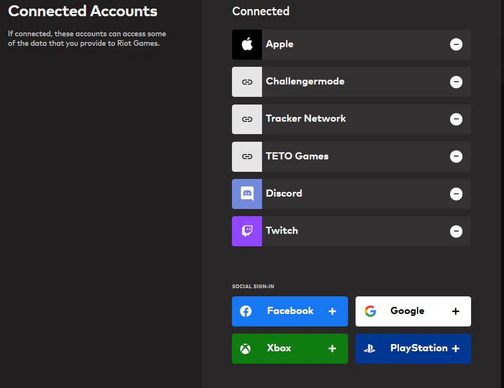Link an Xbox account
This screenshot has width=504, height=388.
click(290, 348)
